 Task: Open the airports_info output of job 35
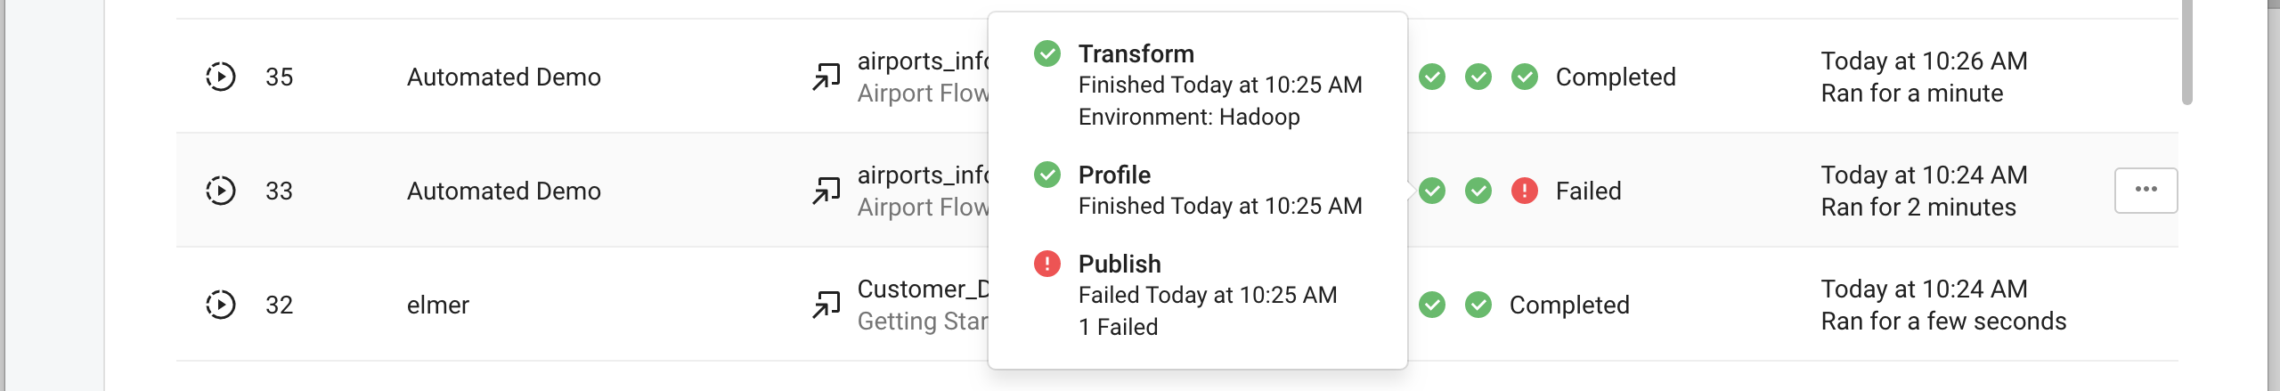923,61
